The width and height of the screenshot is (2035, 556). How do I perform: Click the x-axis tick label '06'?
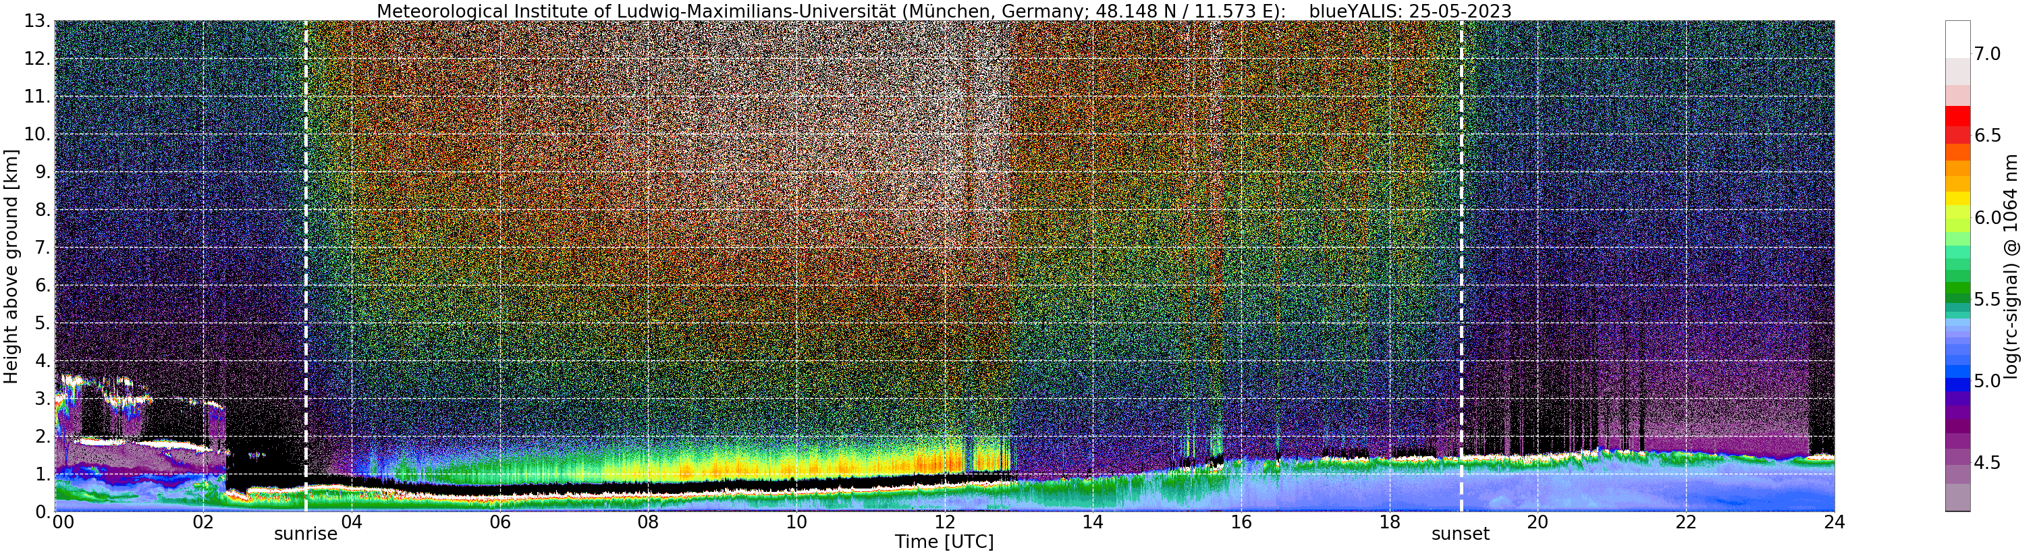499,522
